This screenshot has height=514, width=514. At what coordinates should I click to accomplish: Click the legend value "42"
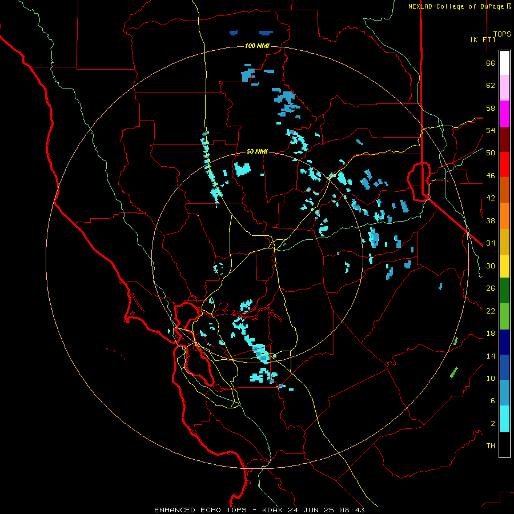pos(491,198)
